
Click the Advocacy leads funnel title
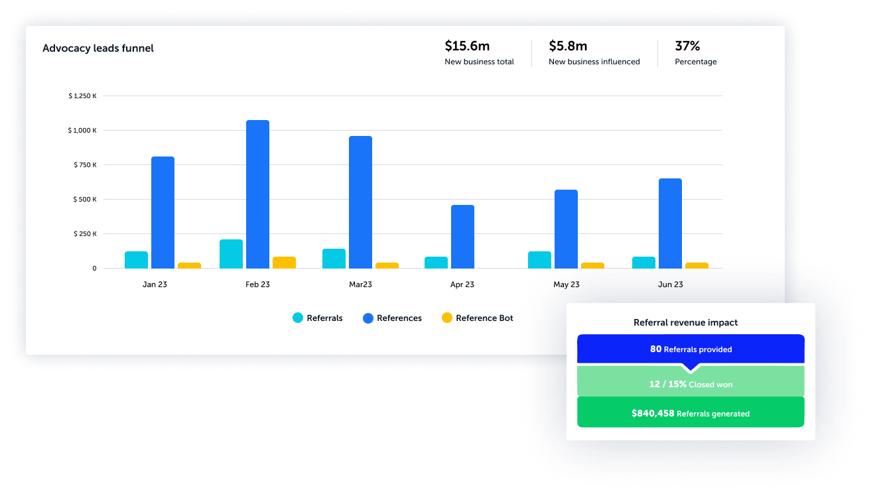click(x=98, y=48)
